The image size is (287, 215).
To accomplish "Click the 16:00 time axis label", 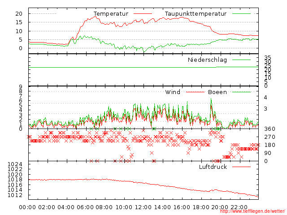I will tap(182, 207).
